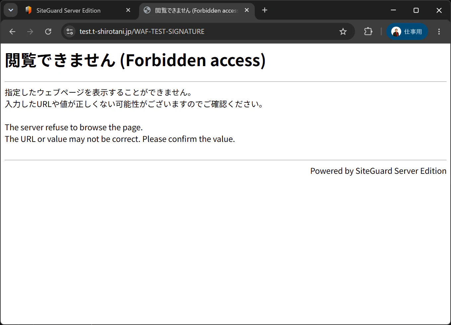Open a new tab with plus button

(265, 10)
